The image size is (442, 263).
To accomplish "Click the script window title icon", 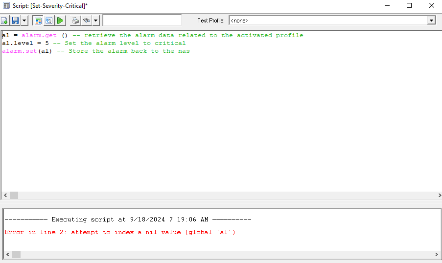I will coord(6,5).
